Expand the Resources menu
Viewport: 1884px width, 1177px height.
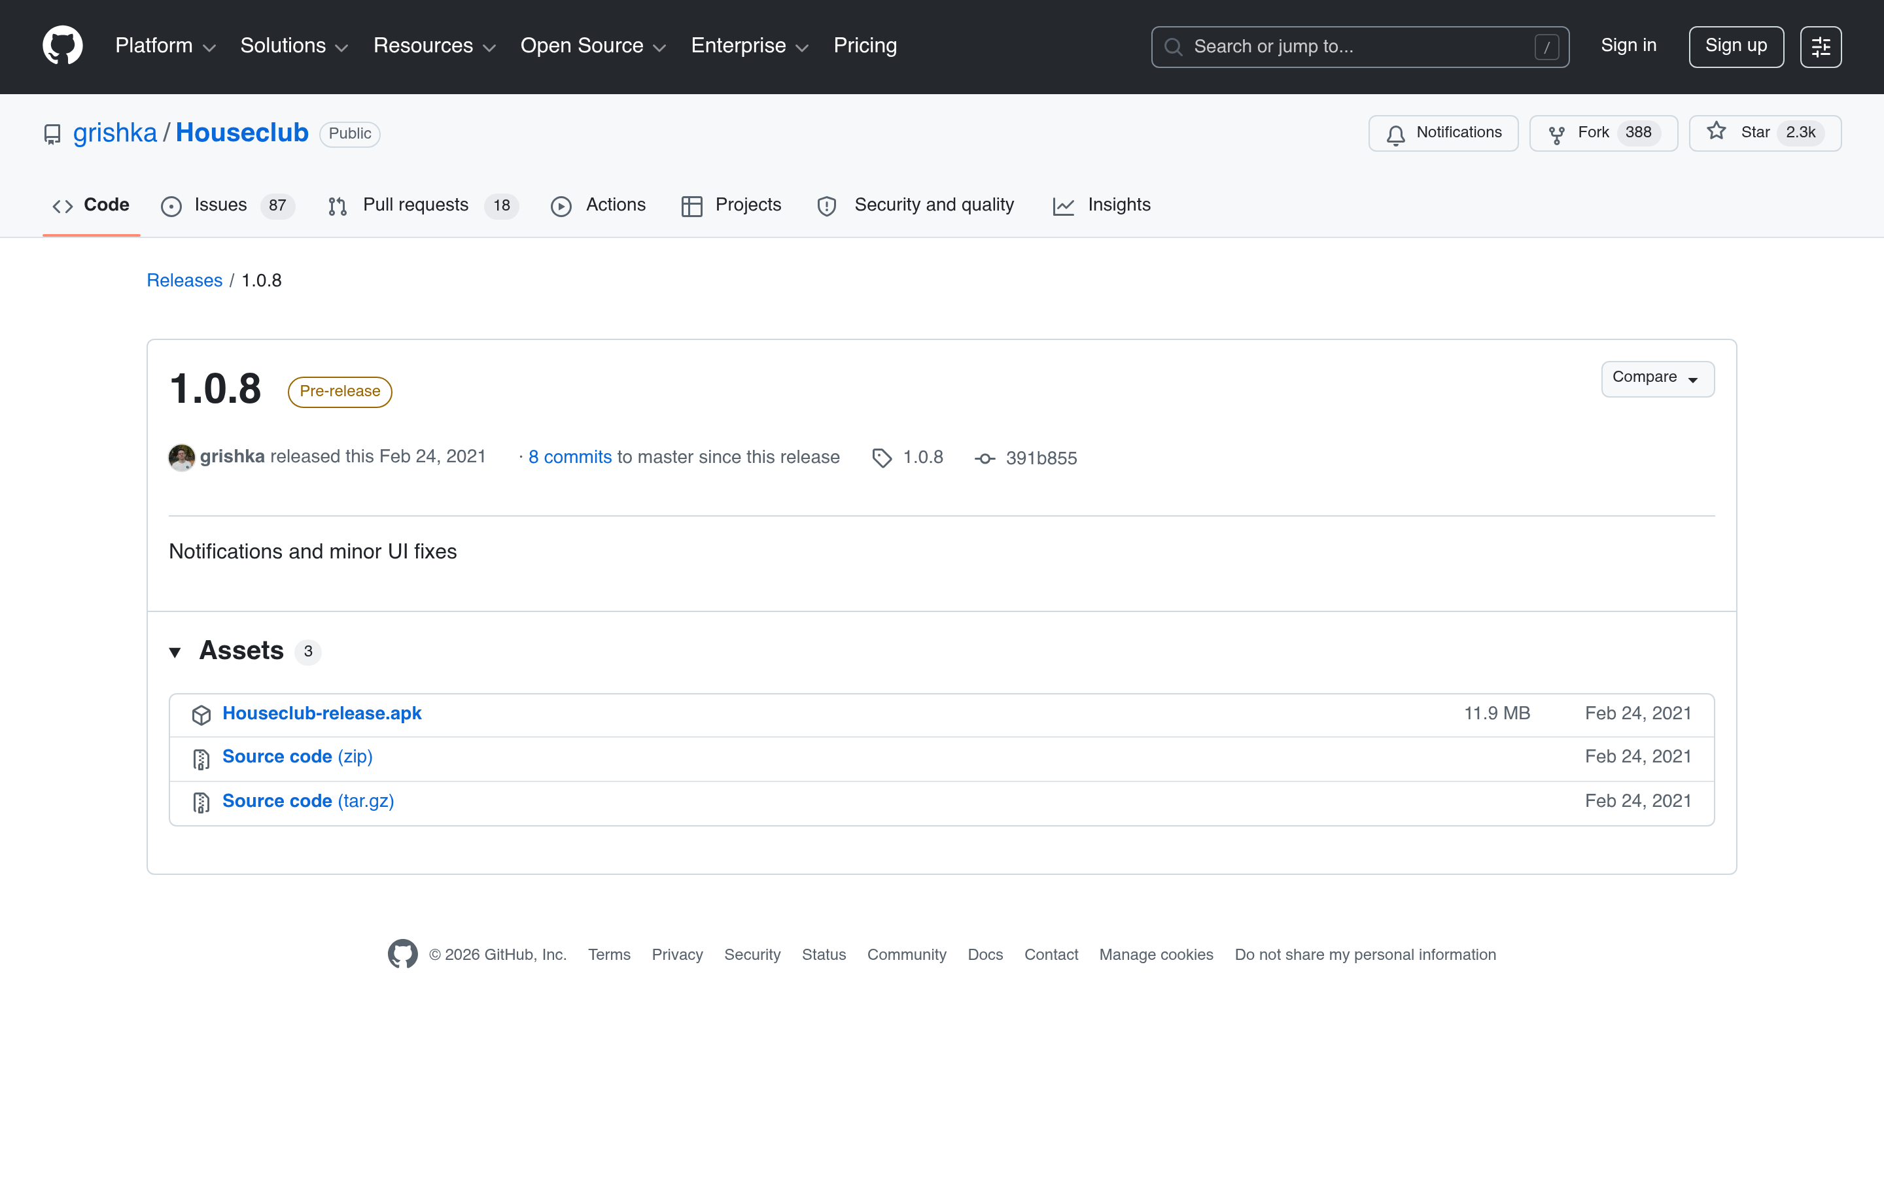pyautogui.click(x=434, y=46)
